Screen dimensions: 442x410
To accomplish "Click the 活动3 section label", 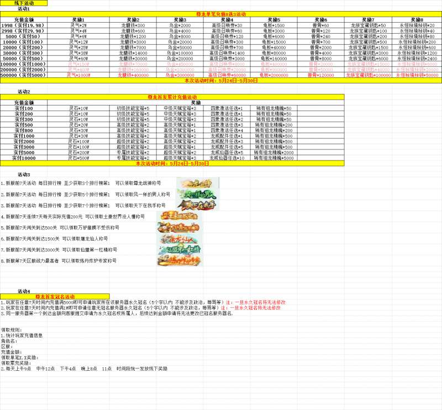I will 24,174.
